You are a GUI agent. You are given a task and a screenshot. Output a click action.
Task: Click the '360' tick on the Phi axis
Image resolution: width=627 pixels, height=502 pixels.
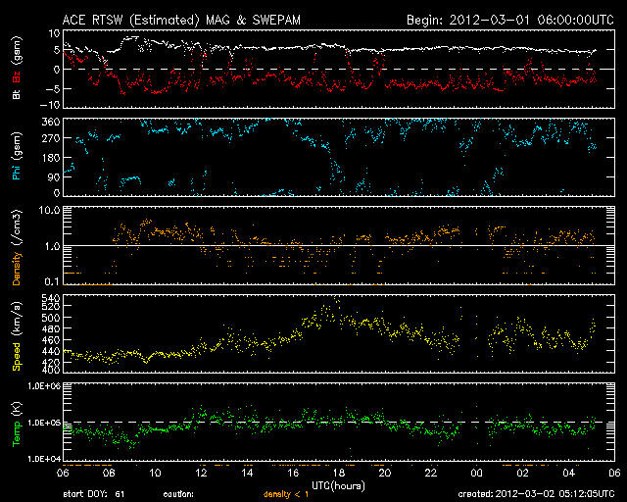click(51, 123)
